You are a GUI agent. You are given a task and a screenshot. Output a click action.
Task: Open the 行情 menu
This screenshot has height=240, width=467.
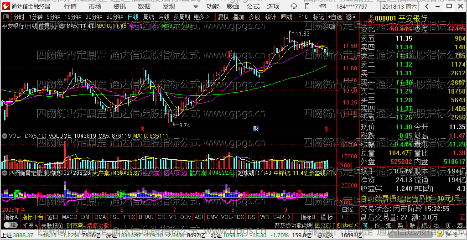pyautogui.click(x=70, y=6)
